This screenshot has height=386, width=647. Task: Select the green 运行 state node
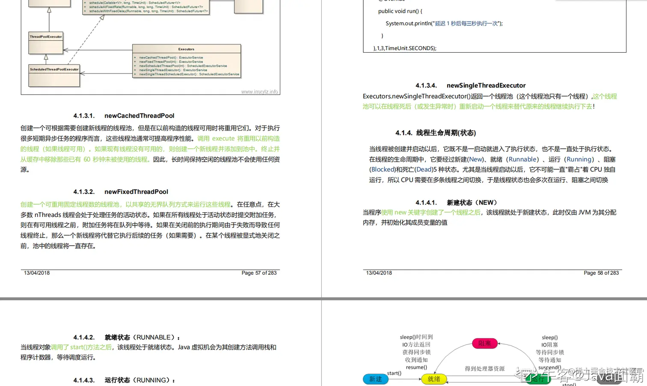click(x=538, y=379)
